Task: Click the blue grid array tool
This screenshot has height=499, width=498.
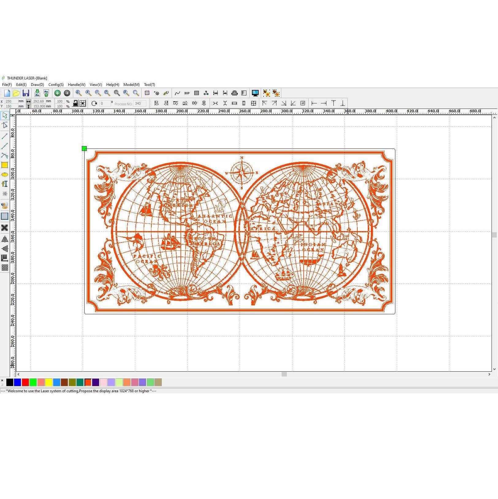Action: click(5, 216)
